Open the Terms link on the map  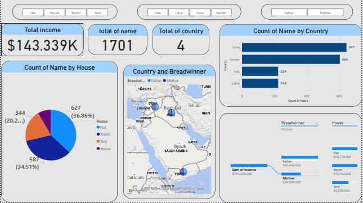click(x=200, y=188)
